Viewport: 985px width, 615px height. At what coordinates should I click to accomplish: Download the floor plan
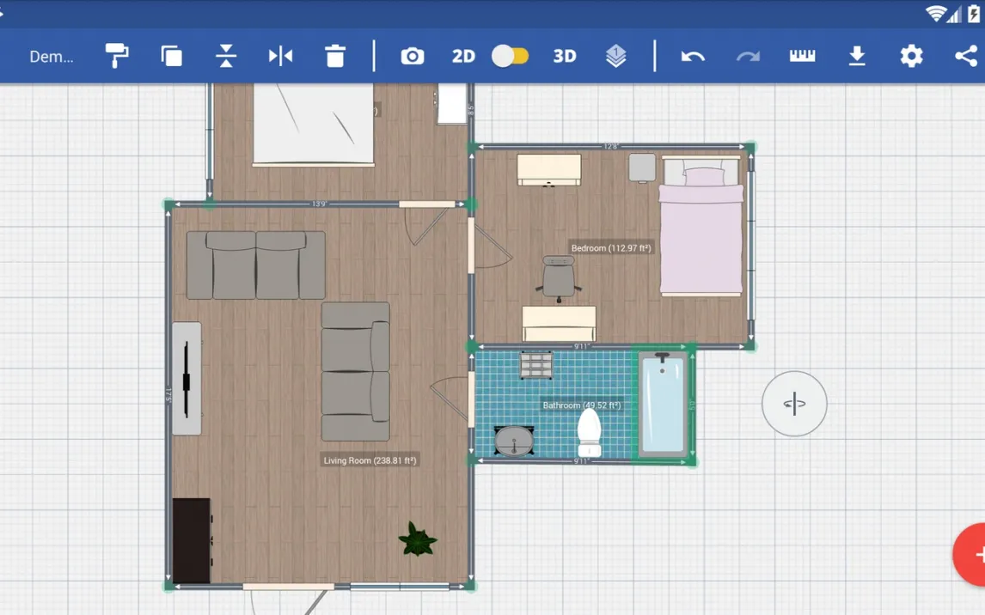point(857,56)
